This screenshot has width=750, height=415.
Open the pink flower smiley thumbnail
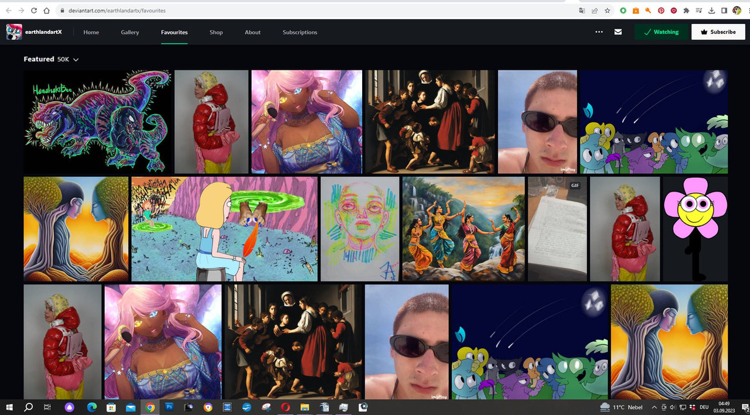pos(696,229)
